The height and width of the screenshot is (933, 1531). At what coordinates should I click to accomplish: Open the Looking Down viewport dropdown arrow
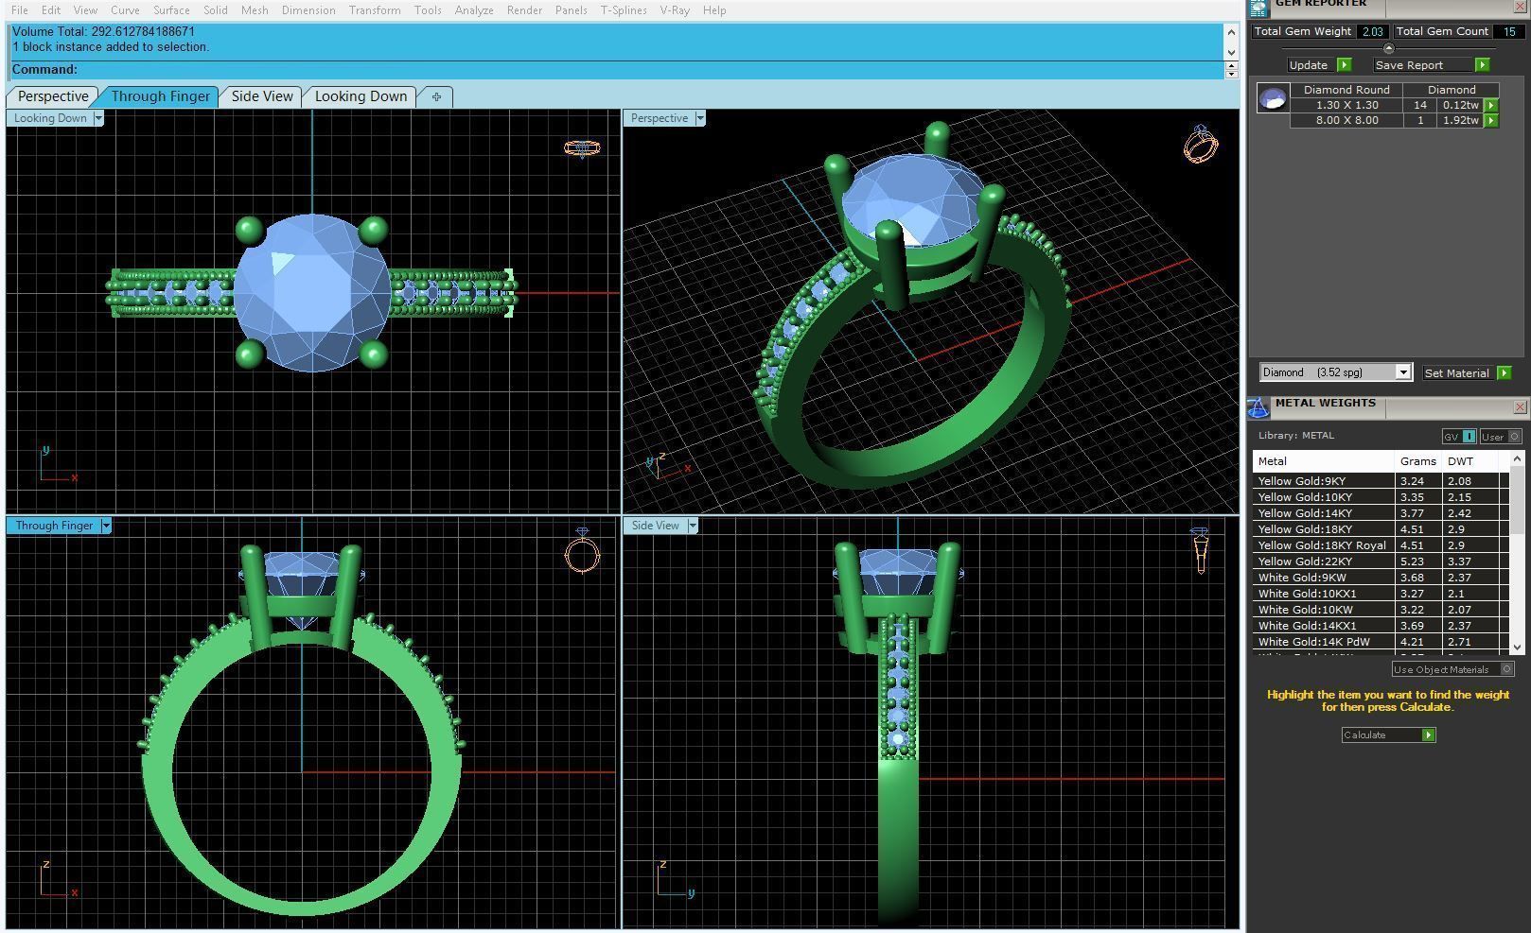coord(97,118)
